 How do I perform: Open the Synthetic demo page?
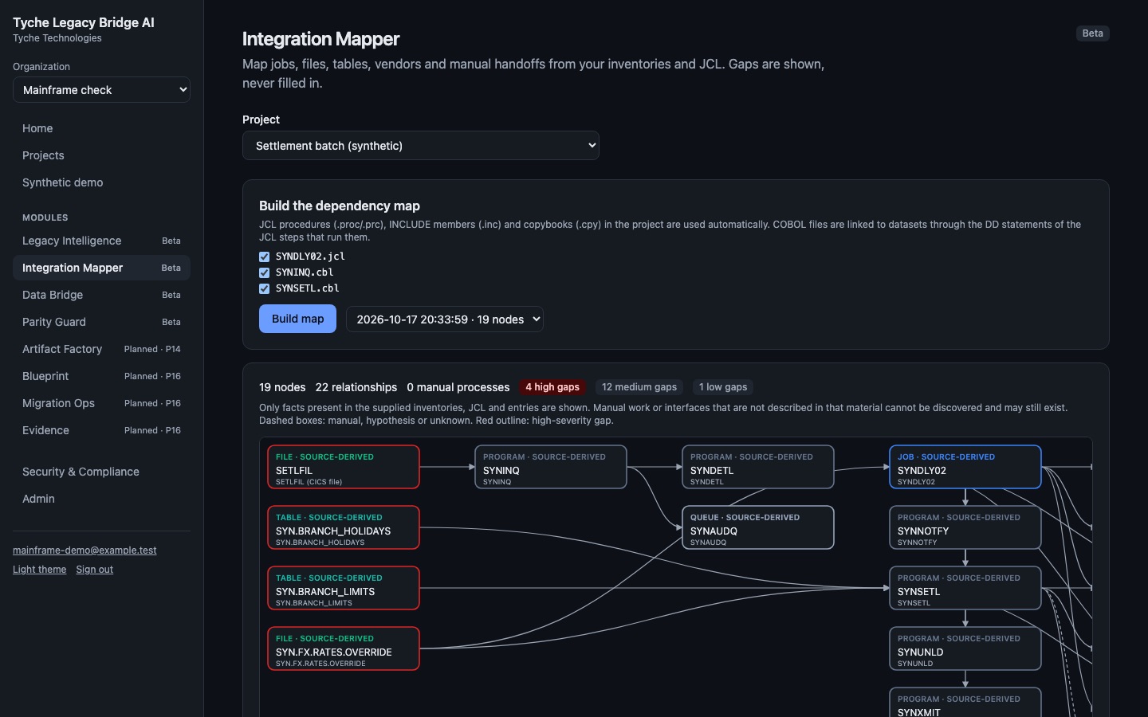click(x=101, y=182)
